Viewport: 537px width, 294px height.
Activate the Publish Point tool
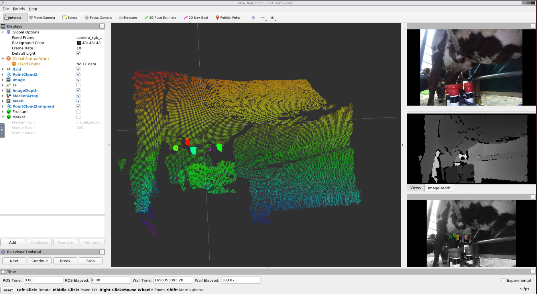click(x=228, y=17)
